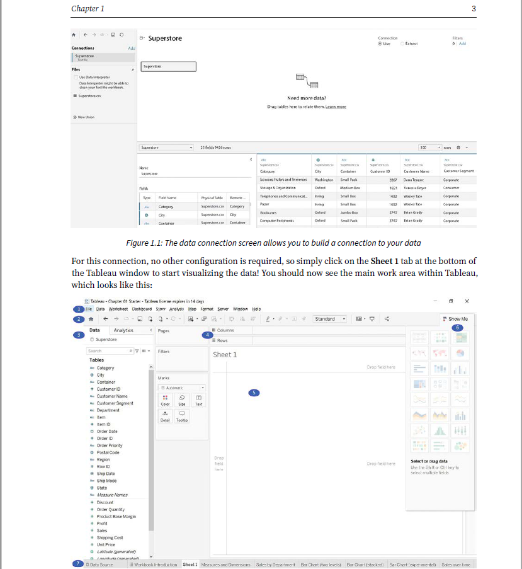The image size is (522, 569).
Task: Pick the pie chart in Show Me
Action: (460, 353)
